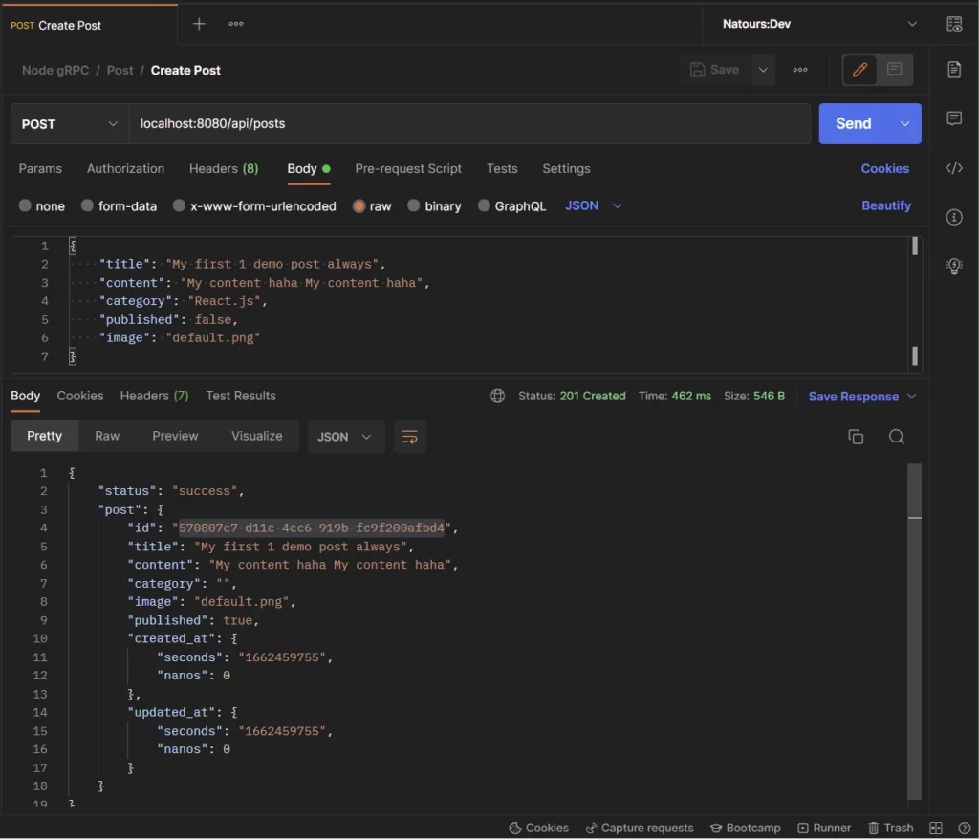Viewport: 979px width, 840px height.
Task: Copy the response body
Action: (x=858, y=435)
